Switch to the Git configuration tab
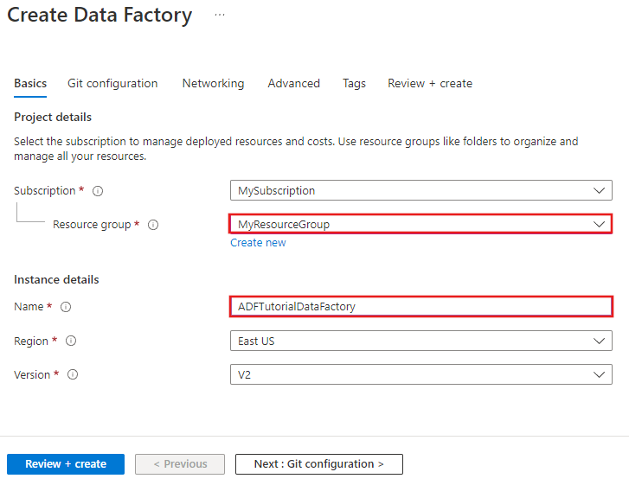This screenshot has height=485, width=629. pyautogui.click(x=112, y=84)
